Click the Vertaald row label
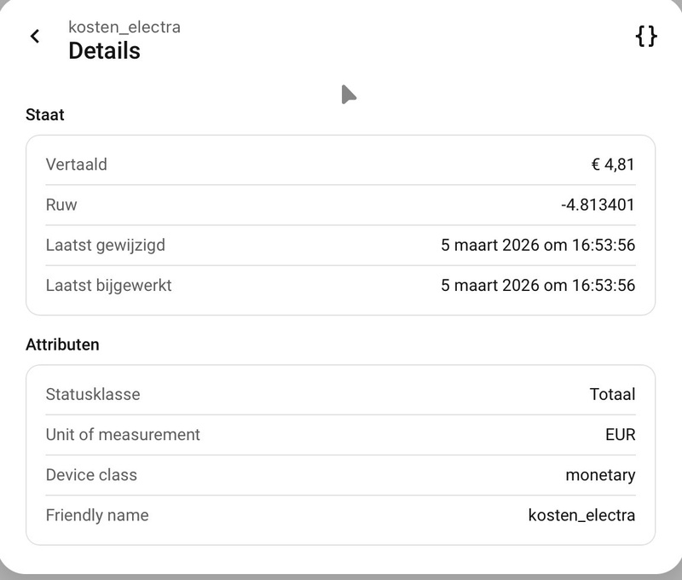 pos(77,165)
